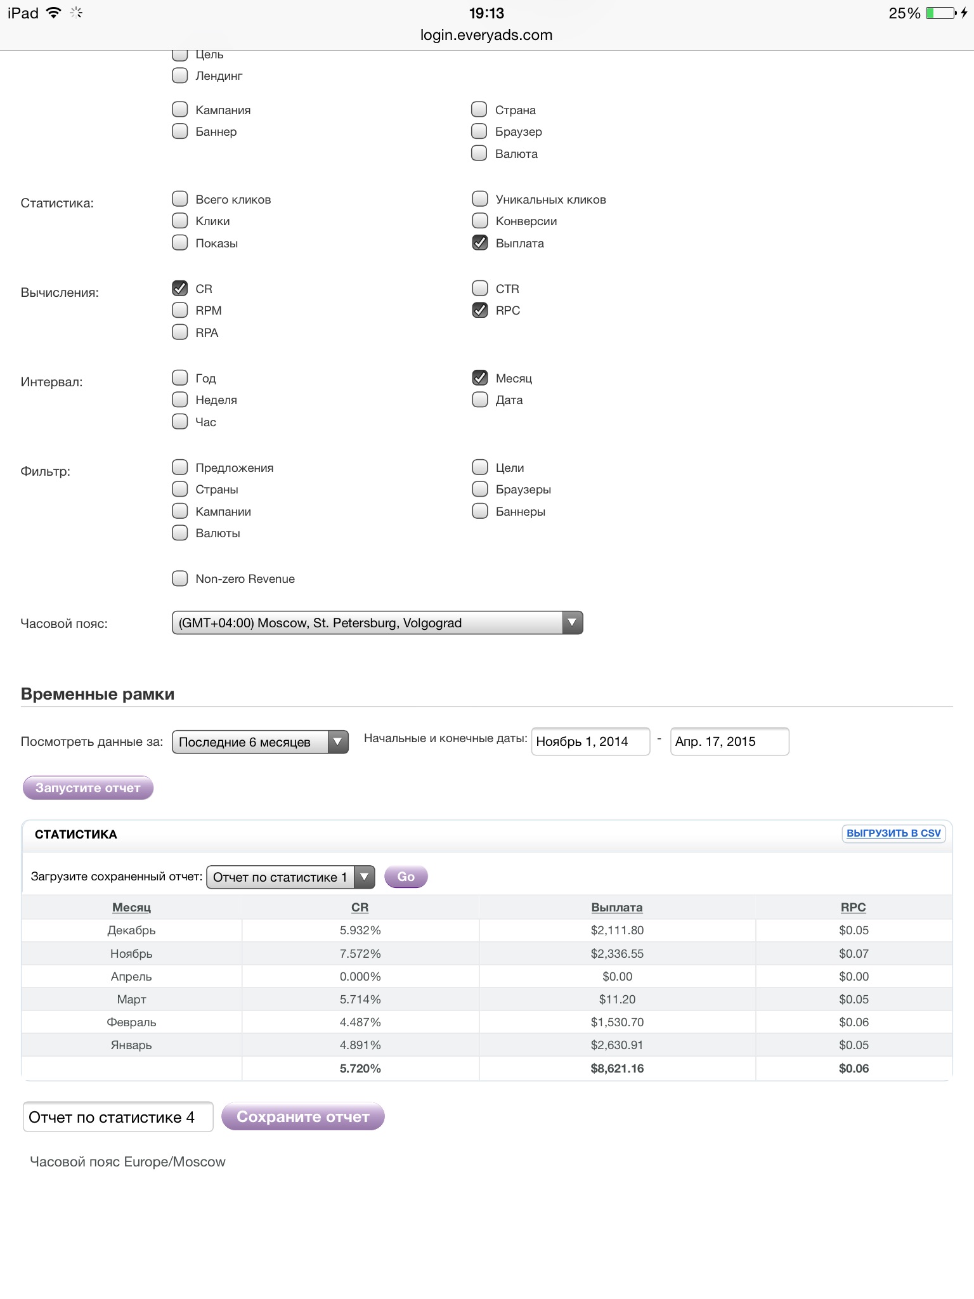Tap the start date field Ноябрь 1, 2014
This screenshot has height=1299, width=974.
(590, 741)
